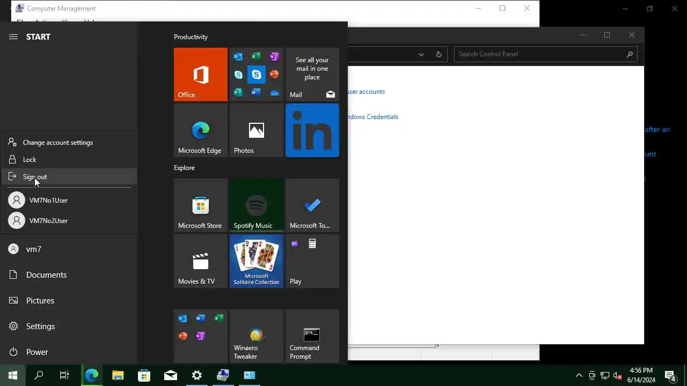Screen dimensions: 687x386
Task: Open the Play folder tile
Action: pos(312,261)
